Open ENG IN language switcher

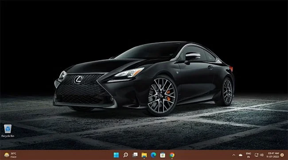(x=248, y=155)
